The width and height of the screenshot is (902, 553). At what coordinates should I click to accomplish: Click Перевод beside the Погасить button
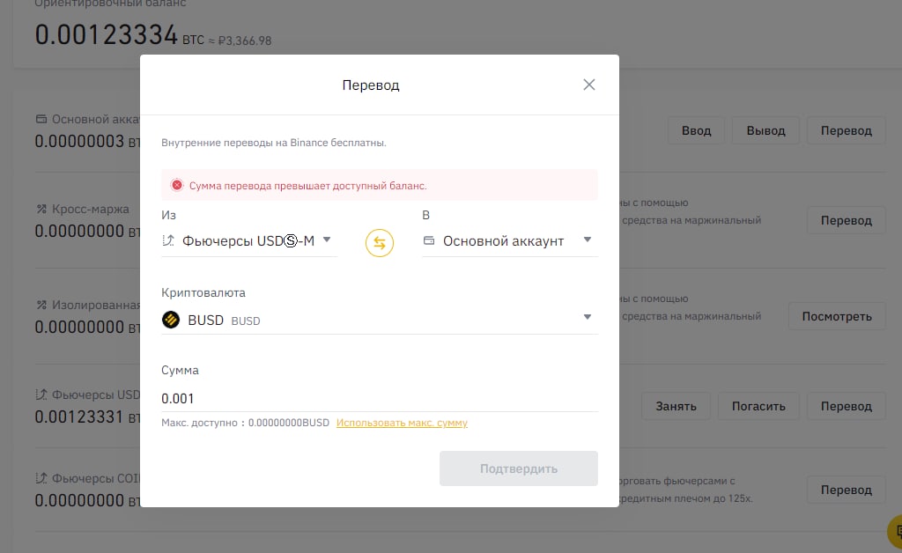847,406
